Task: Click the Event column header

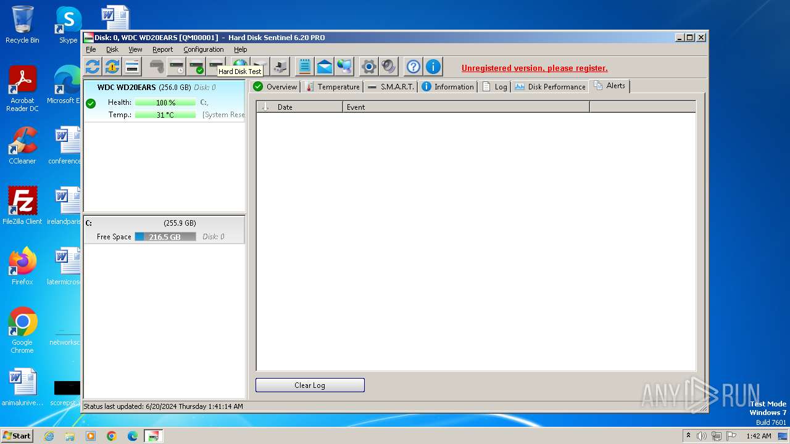Action: point(466,107)
